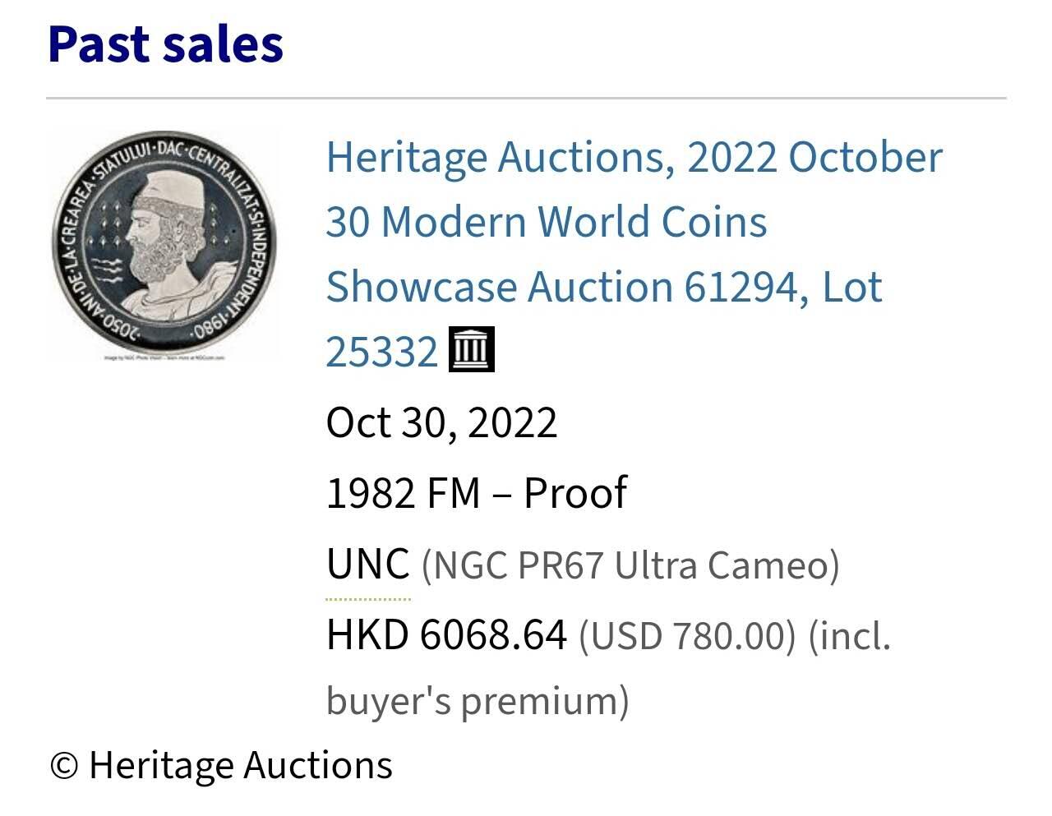Click the dotted-underlined UNC grade abbreviation
The height and width of the screenshot is (816, 1052).
(x=367, y=565)
